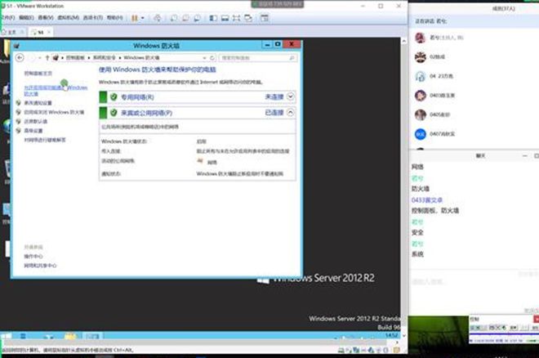Click the Guest or public networks shield icon
Image resolution: width=539 pixels, height=358 pixels.
point(114,113)
